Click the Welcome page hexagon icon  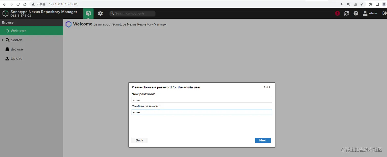coord(68,24)
